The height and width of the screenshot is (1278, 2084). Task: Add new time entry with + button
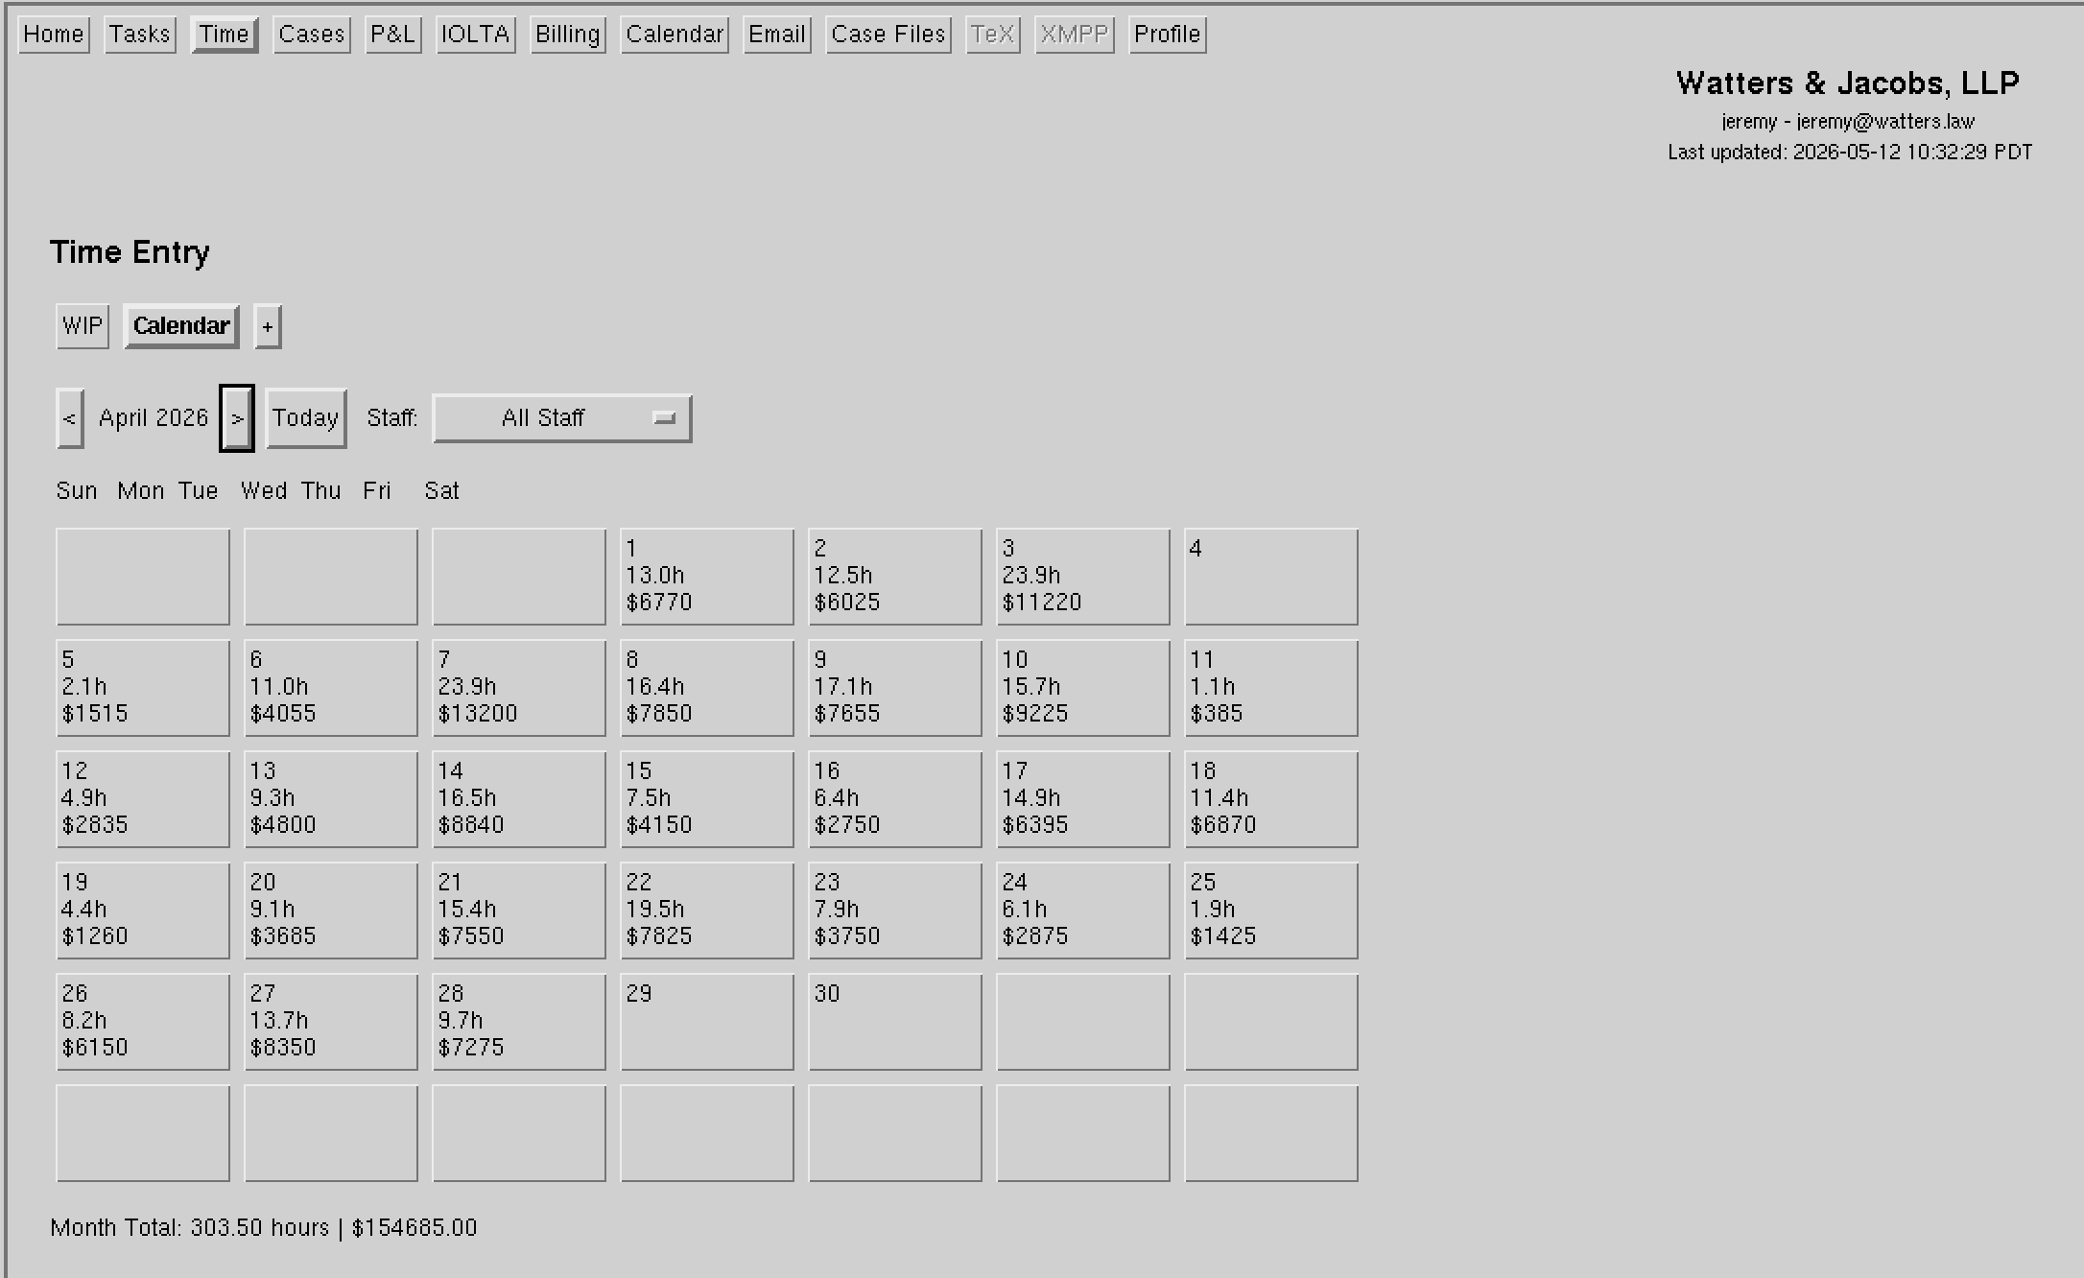point(268,327)
